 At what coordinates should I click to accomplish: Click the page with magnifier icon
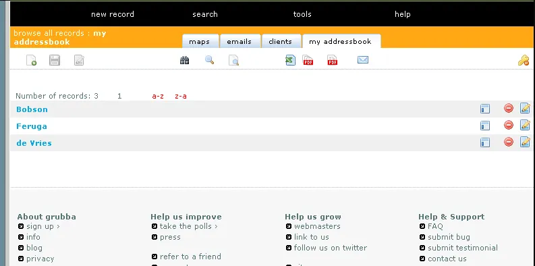pyautogui.click(x=233, y=60)
